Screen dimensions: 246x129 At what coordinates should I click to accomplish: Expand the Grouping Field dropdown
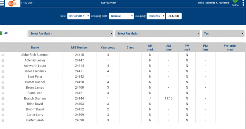(121, 16)
